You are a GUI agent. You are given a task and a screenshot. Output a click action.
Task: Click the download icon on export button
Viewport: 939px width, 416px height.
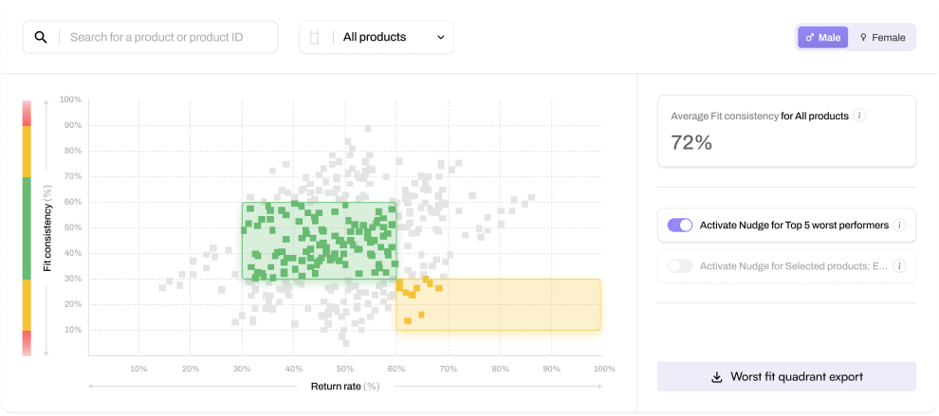pos(716,377)
